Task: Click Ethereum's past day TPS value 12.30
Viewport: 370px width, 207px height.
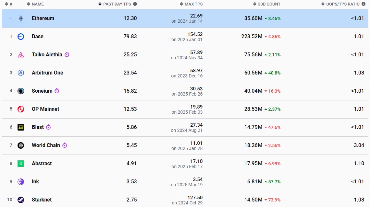Action: pos(130,18)
